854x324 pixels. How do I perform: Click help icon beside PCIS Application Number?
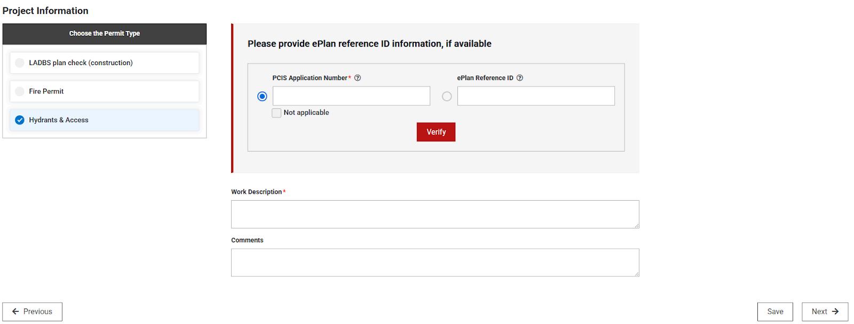click(358, 78)
